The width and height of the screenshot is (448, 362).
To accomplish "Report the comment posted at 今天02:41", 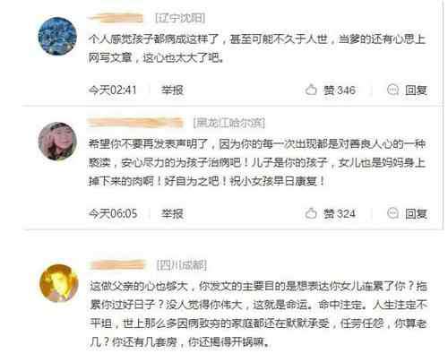I will [x=172, y=90].
